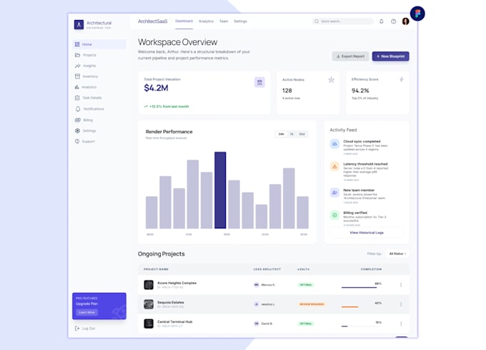486x350 pixels.
Task: Click lead architect Jessica L.
Action: pyautogui.click(x=264, y=304)
